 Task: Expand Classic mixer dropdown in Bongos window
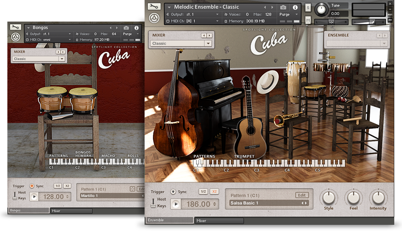pos(62,59)
